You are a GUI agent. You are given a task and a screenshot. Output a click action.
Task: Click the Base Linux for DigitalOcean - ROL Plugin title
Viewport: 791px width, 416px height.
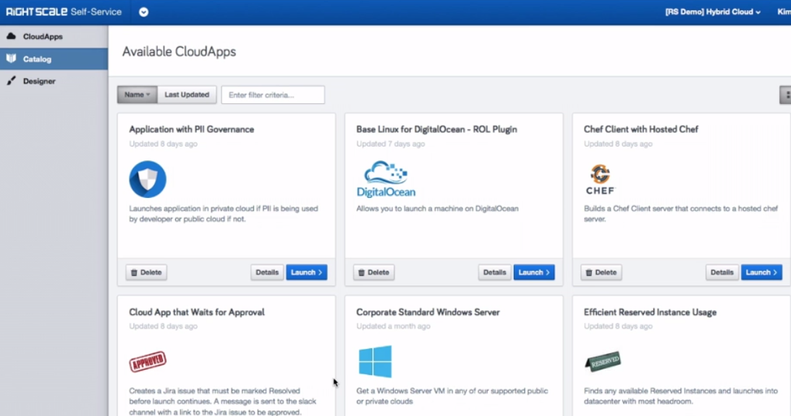pyautogui.click(x=437, y=129)
